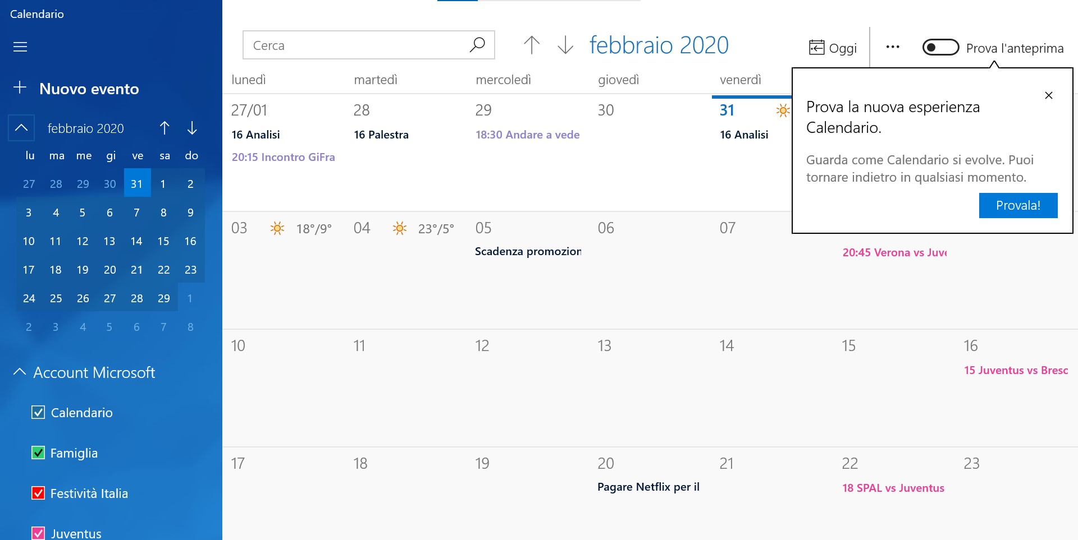Click the sun weather icon on the 3rd
The height and width of the screenshot is (540, 1078).
pyautogui.click(x=277, y=228)
